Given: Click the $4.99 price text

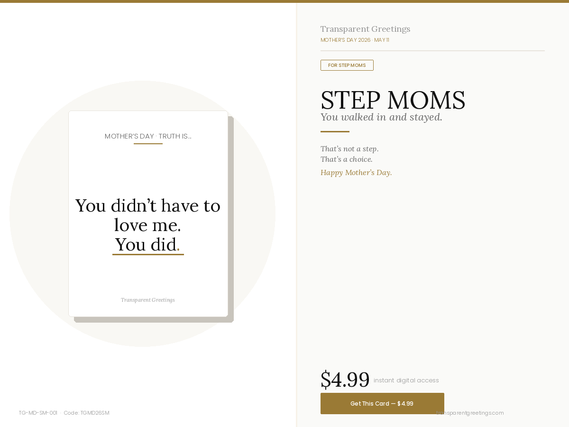Looking at the screenshot, I should click(x=345, y=380).
